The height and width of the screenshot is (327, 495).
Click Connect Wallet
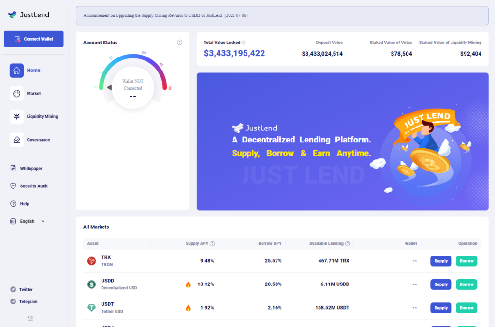[x=33, y=39]
